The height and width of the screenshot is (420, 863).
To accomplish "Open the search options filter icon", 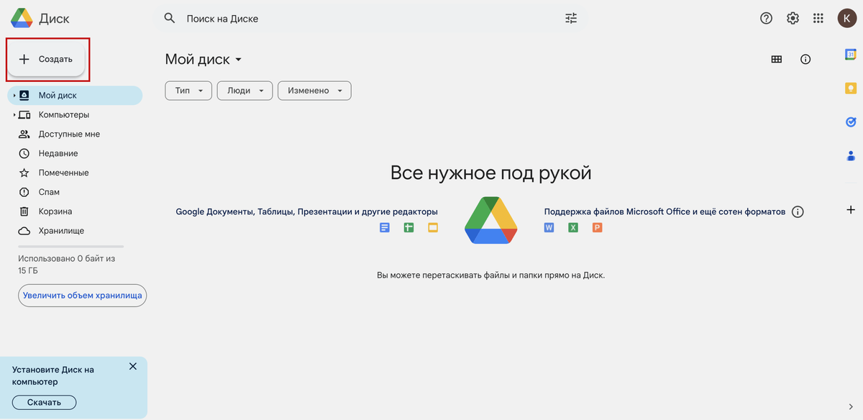I will (571, 19).
